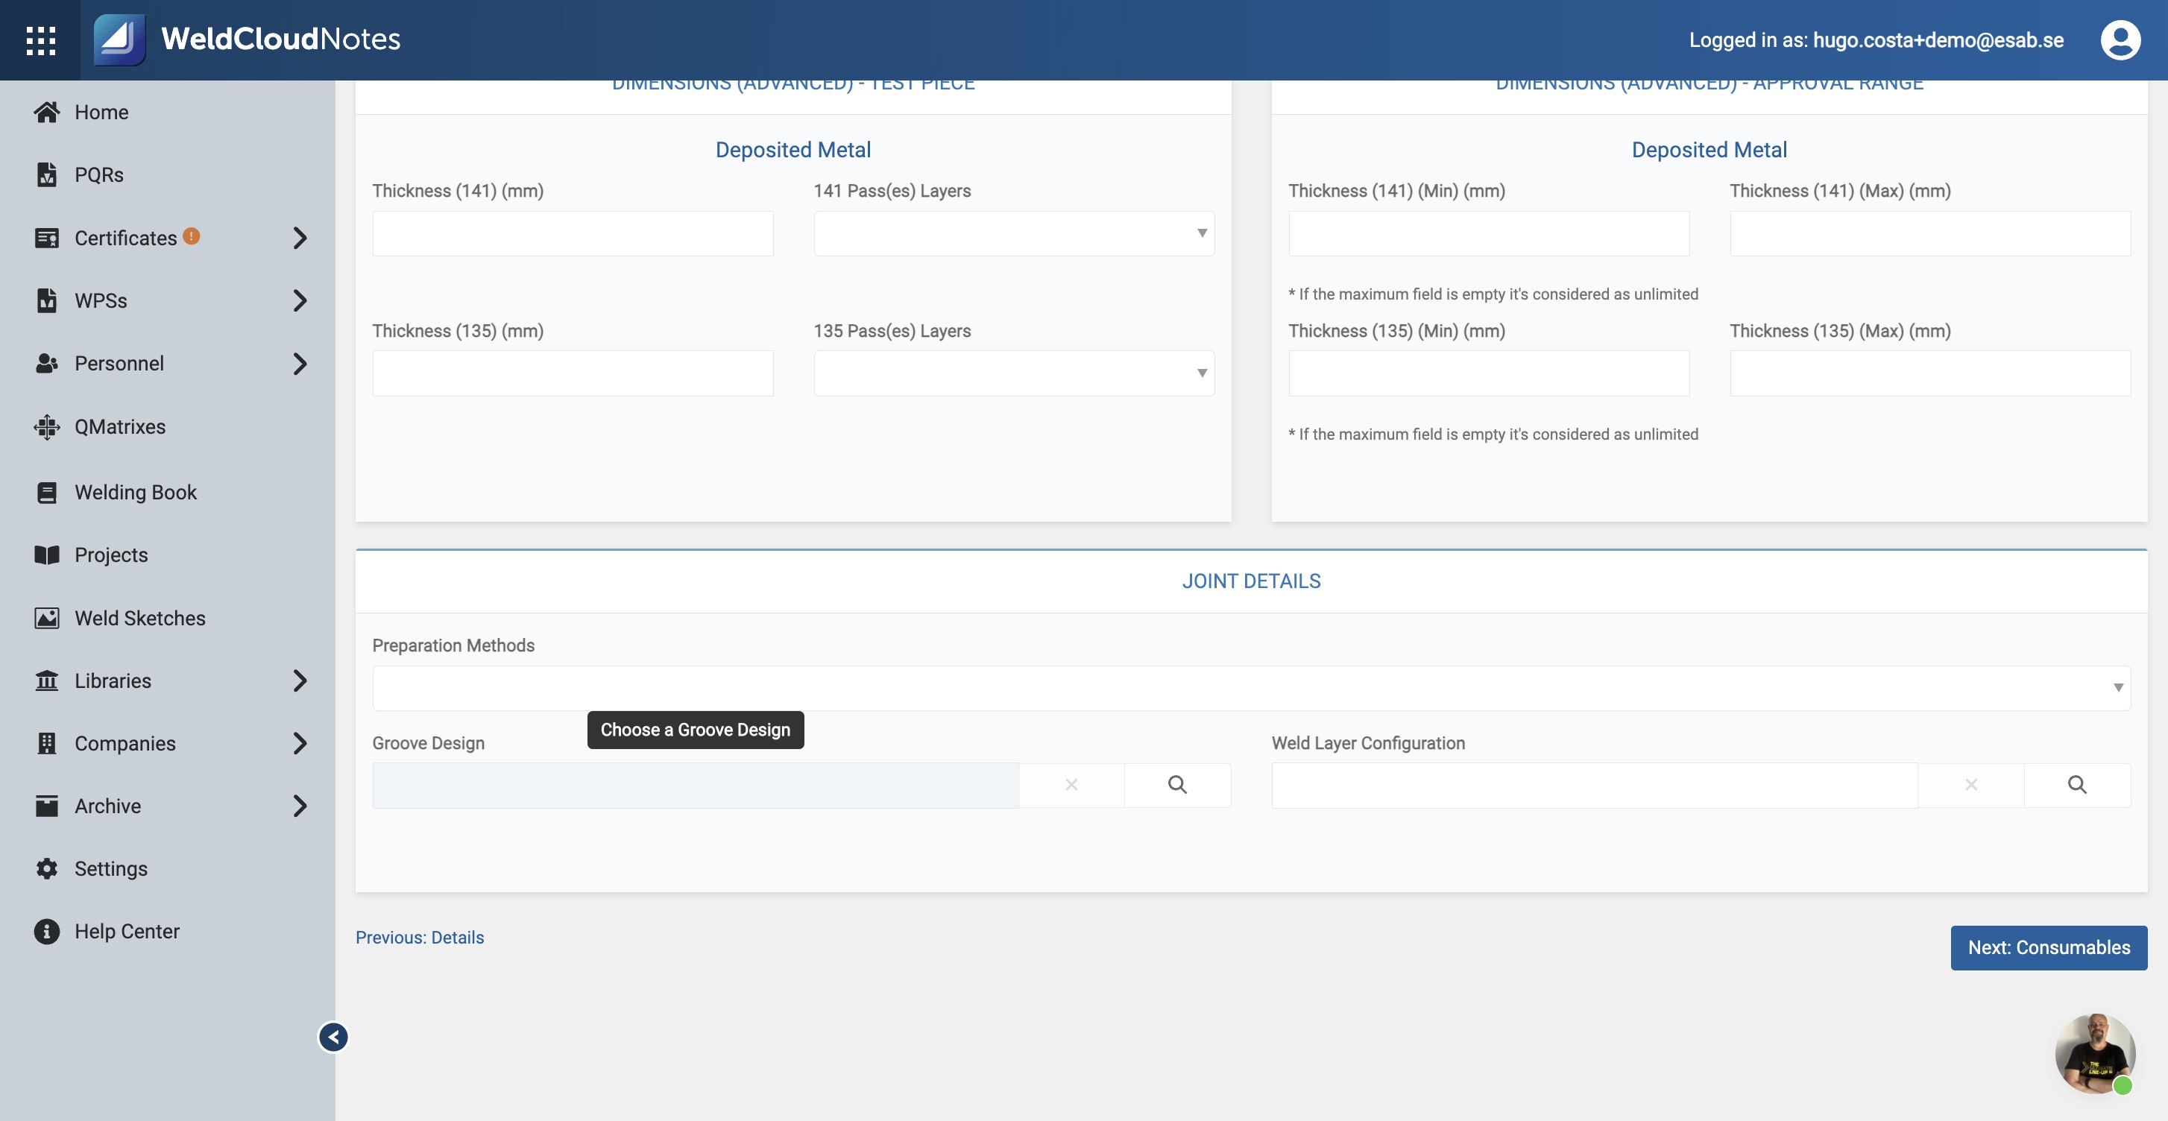Go to Home in sidebar
The height and width of the screenshot is (1121, 2168).
point(101,112)
